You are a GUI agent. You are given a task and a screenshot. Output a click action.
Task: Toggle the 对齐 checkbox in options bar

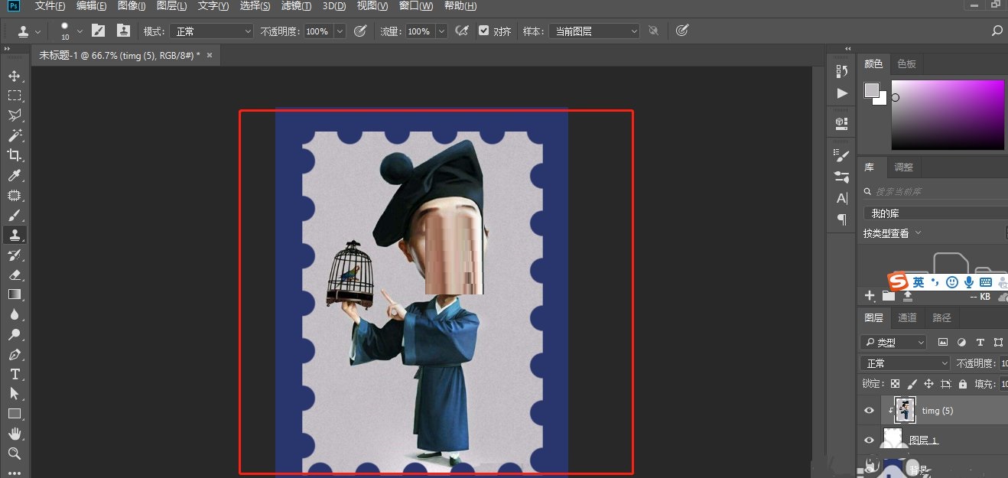tap(483, 31)
